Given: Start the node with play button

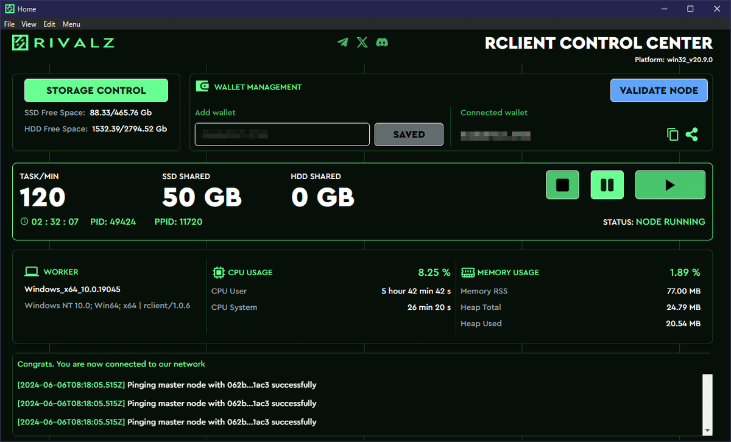Looking at the screenshot, I should (670, 185).
